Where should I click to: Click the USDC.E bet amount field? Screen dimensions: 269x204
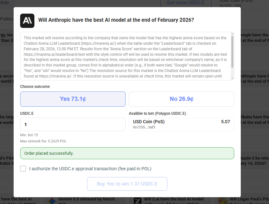(x=73, y=125)
